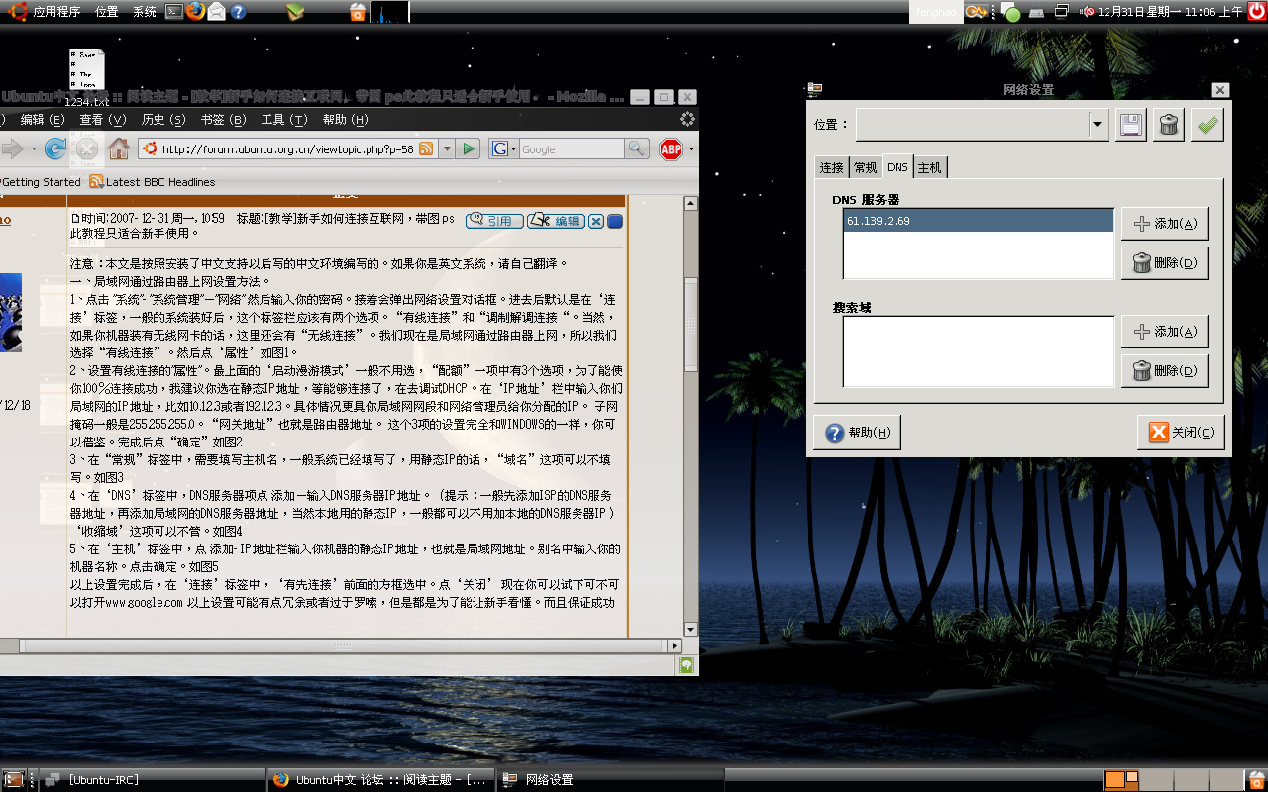This screenshot has height=792, width=1268.
Task: Open Firefox 编辑 menu
Action: click(42, 120)
